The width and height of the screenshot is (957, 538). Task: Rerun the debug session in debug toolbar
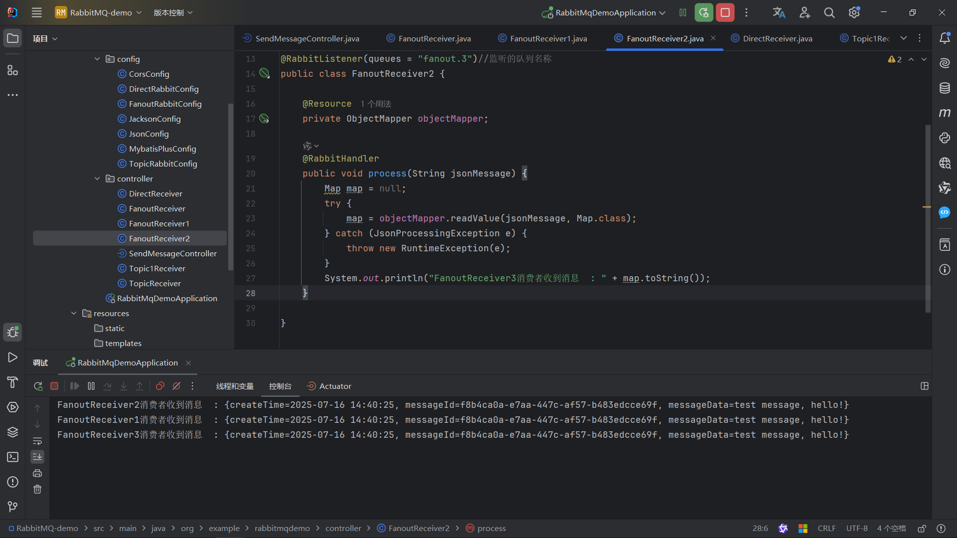click(38, 386)
